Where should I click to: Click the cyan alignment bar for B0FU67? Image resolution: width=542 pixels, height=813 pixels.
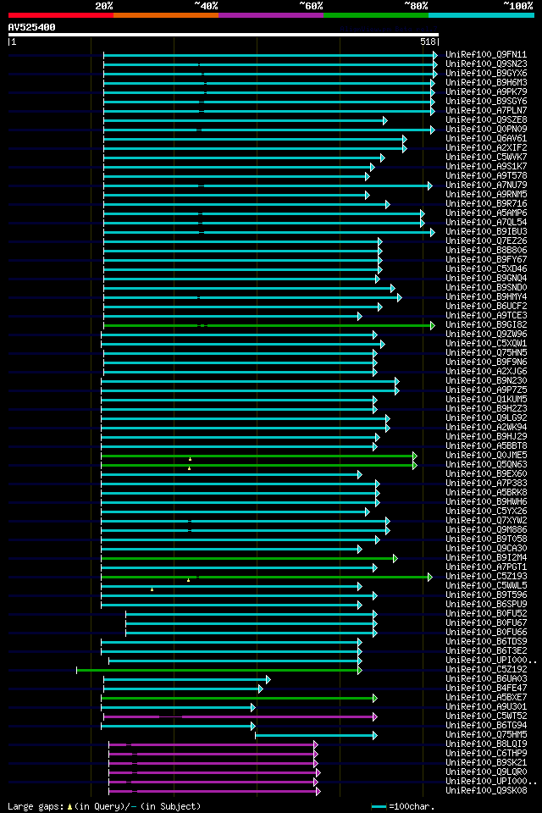pyautogui.click(x=251, y=624)
